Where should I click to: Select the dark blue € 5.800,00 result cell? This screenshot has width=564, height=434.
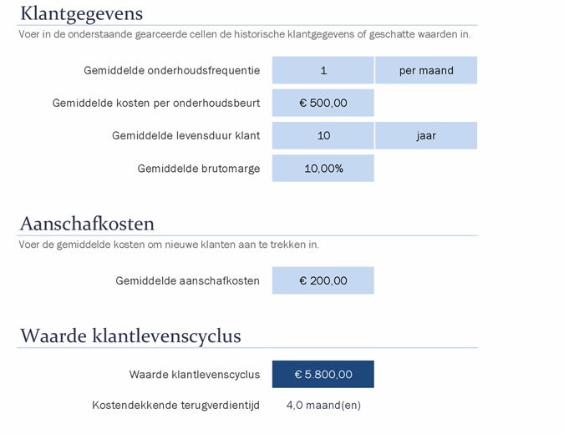coord(323,374)
